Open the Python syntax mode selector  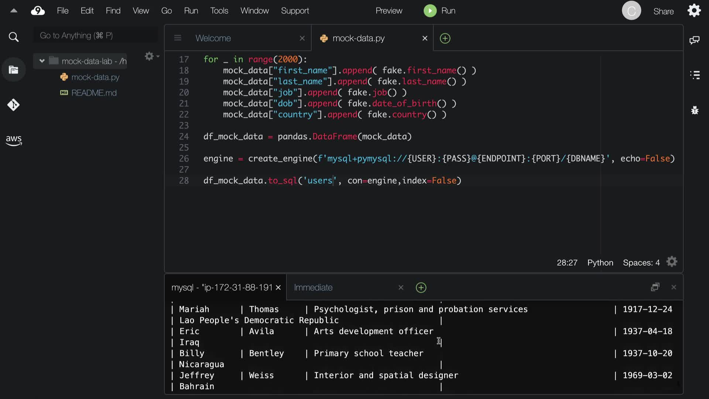(x=600, y=263)
